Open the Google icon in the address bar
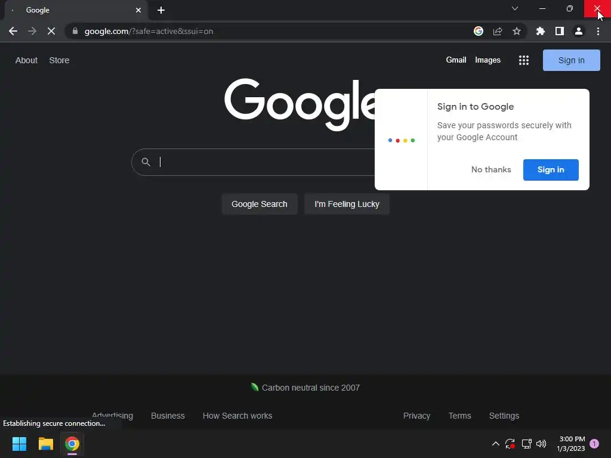This screenshot has height=458, width=611. (479, 31)
